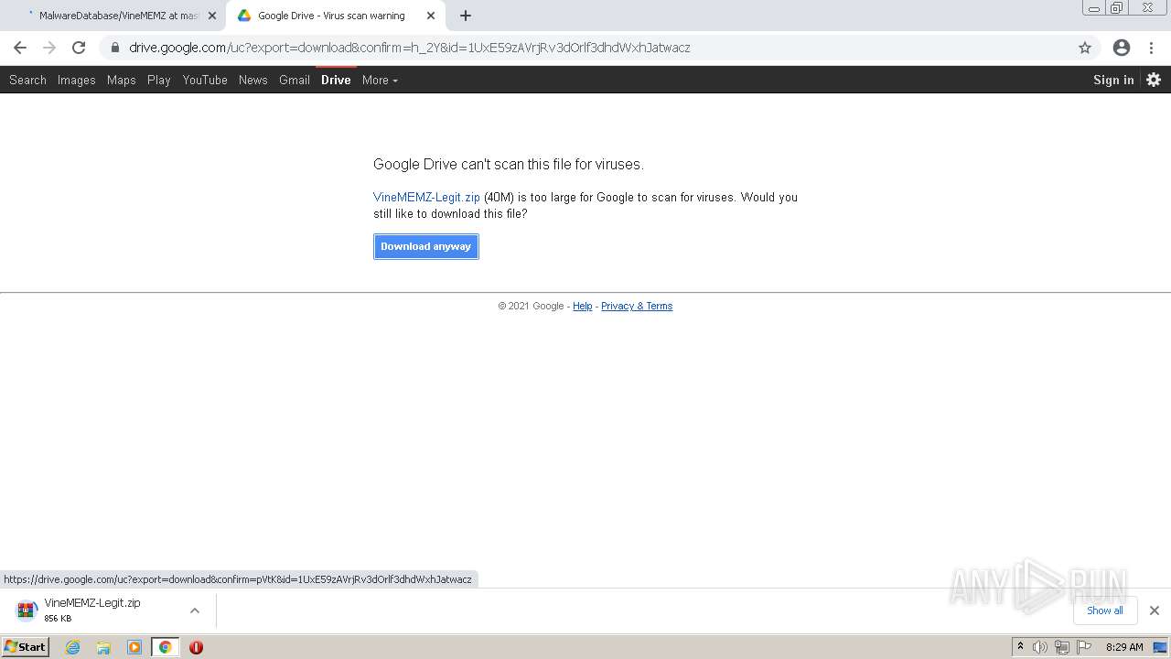The image size is (1171, 659).
Task: Bookmark this page with the star icon
Action: point(1085,48)
